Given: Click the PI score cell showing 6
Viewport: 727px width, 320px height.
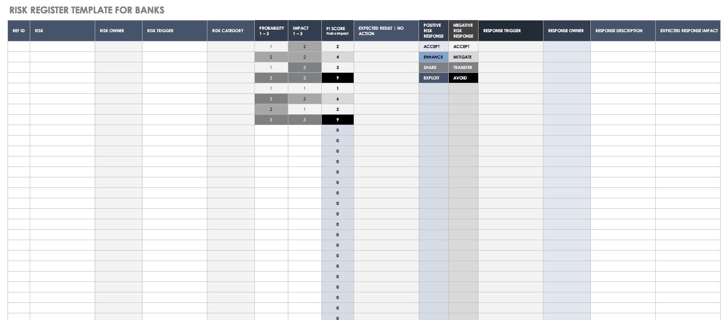Looking at the screenshot, I should (x=338, y=99).
